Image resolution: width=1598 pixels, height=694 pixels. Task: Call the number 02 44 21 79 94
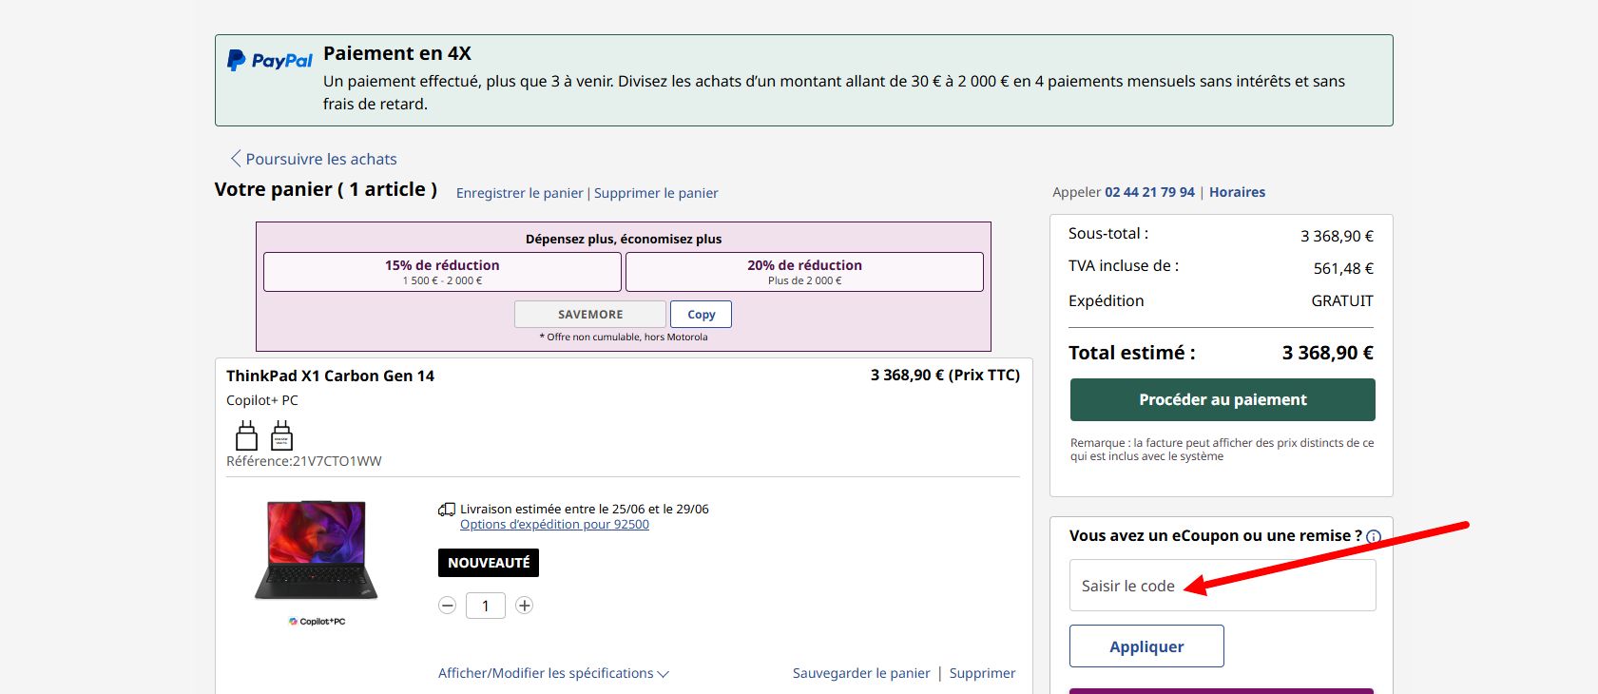1149,192
